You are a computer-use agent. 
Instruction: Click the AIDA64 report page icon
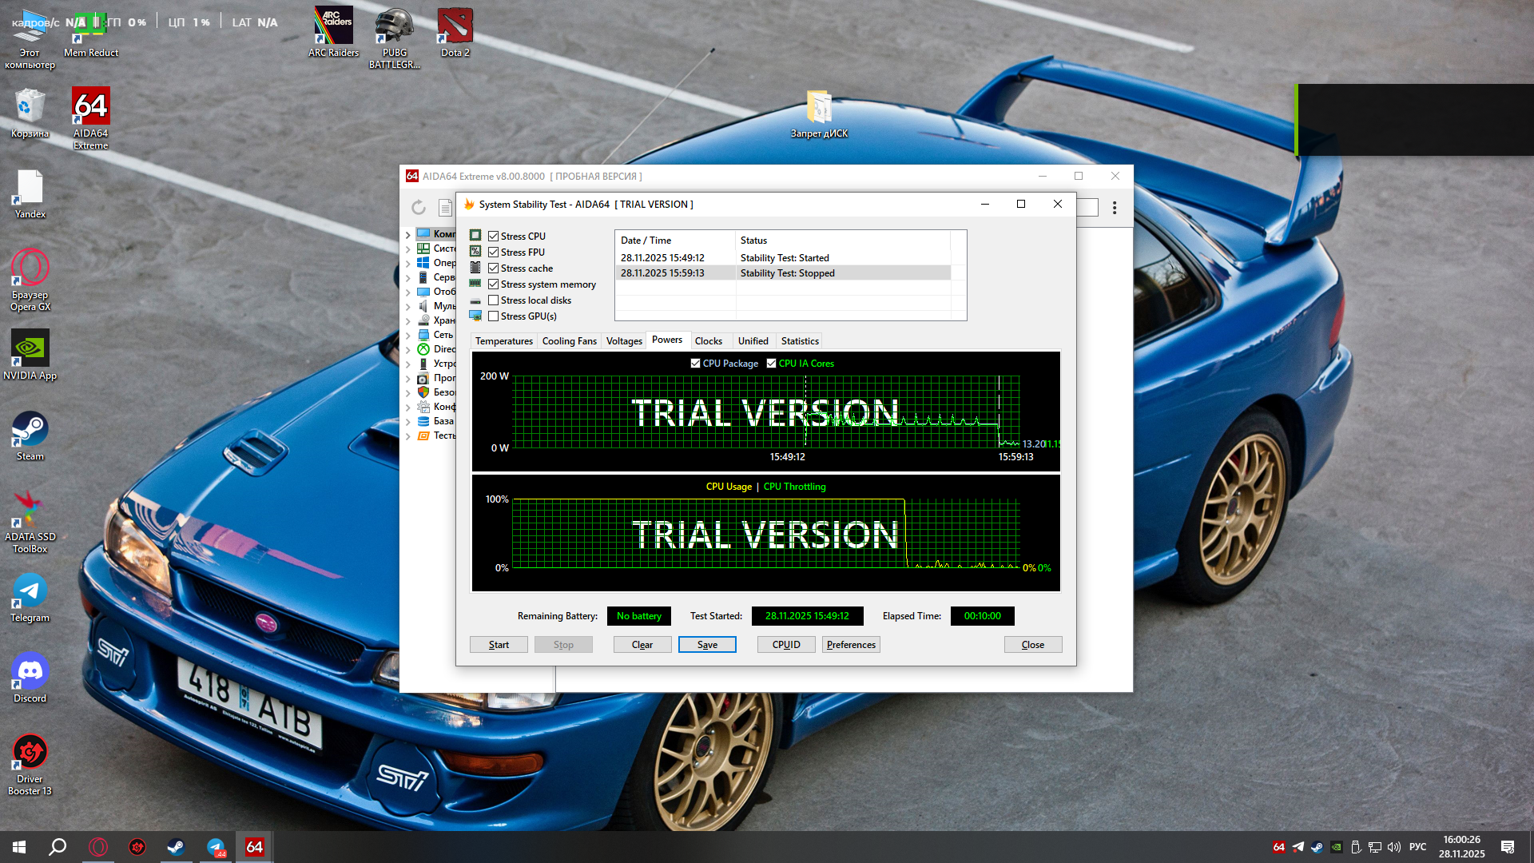pyautogui.click(x=445, y=208)
